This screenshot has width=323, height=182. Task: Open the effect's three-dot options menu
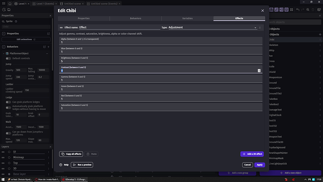pyautogui.click(x=260, y=28)
